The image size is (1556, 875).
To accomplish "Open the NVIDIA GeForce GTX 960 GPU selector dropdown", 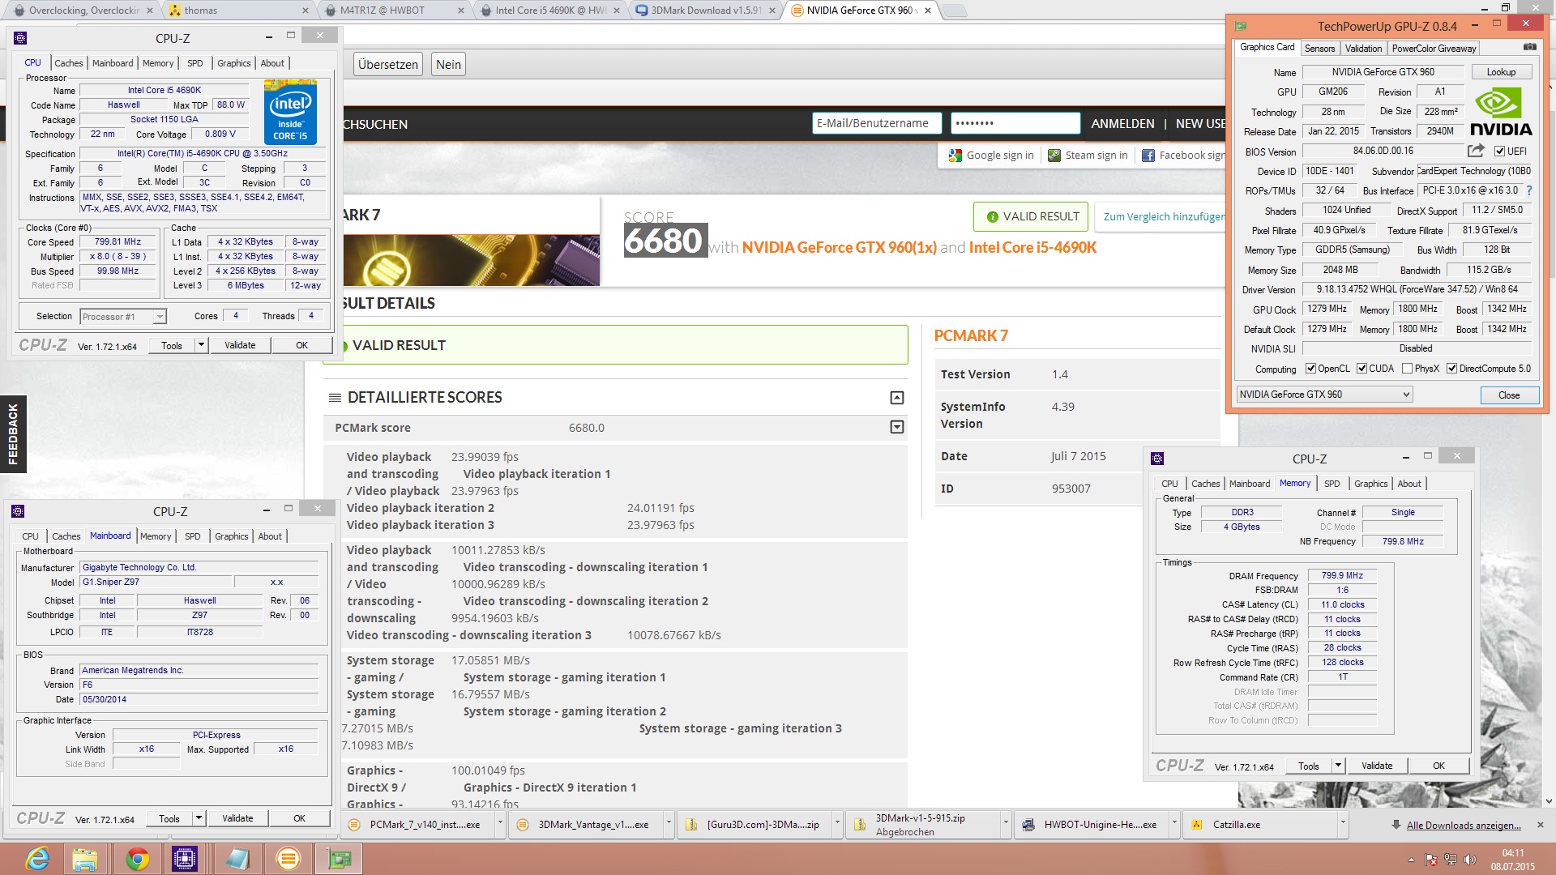I will pyautogui.click(x=1324, y=395).
